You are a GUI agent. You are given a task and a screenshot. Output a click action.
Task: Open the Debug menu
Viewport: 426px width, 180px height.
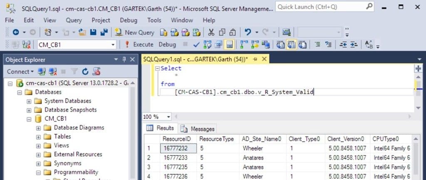129,20
